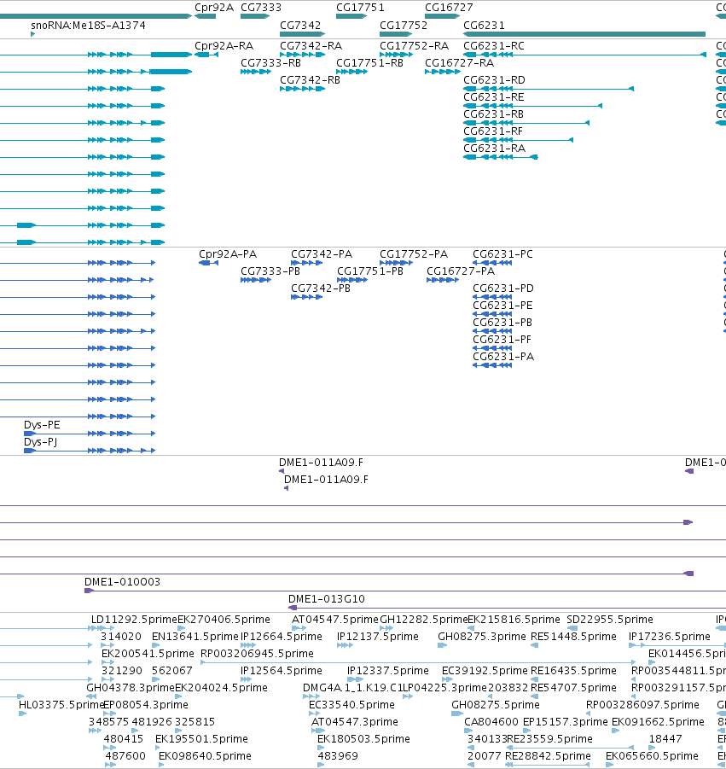This screenshot has width=726, height=769.
Task: Click the Cpr92A-PA protein label
Action: [228, 254]
